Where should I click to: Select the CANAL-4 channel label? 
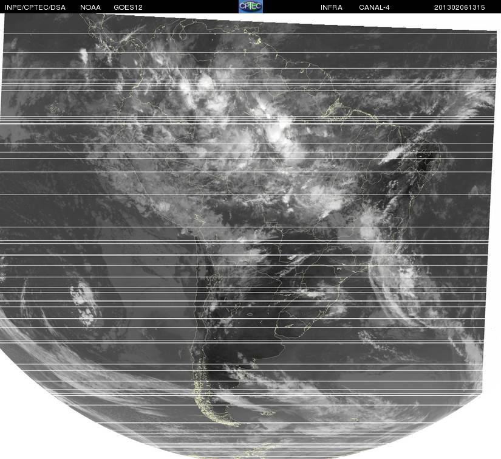(374, 7)
